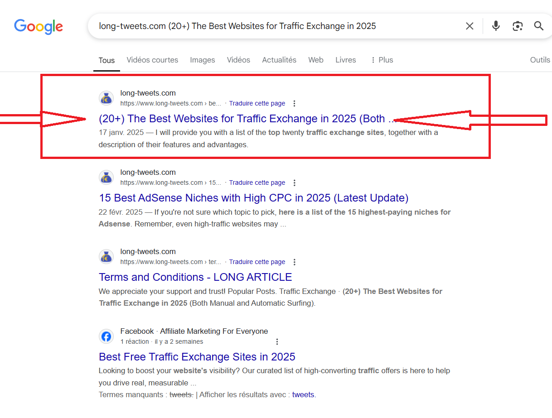Click the long-tweets.com site name on Terms result
The width and height of the screenshot is (552, 418).
tap(148, 252)
